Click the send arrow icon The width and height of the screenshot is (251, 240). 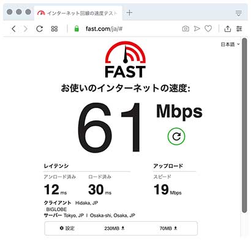(197, 29)
